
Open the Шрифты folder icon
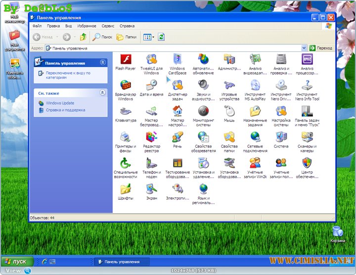pos(126,188)
